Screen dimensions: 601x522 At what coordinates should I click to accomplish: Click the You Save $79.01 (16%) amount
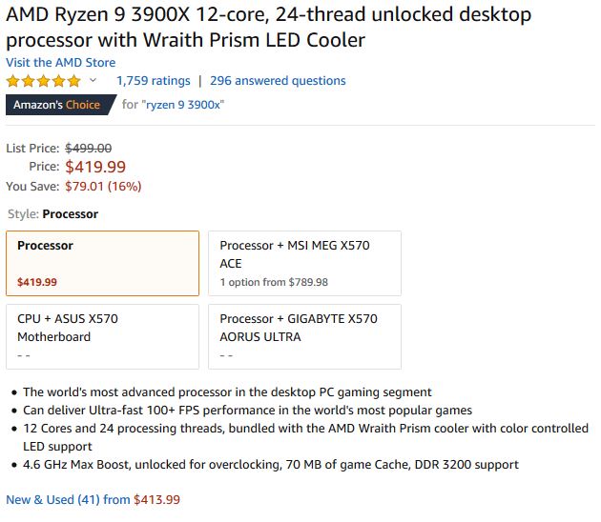[x=102, y=186]
